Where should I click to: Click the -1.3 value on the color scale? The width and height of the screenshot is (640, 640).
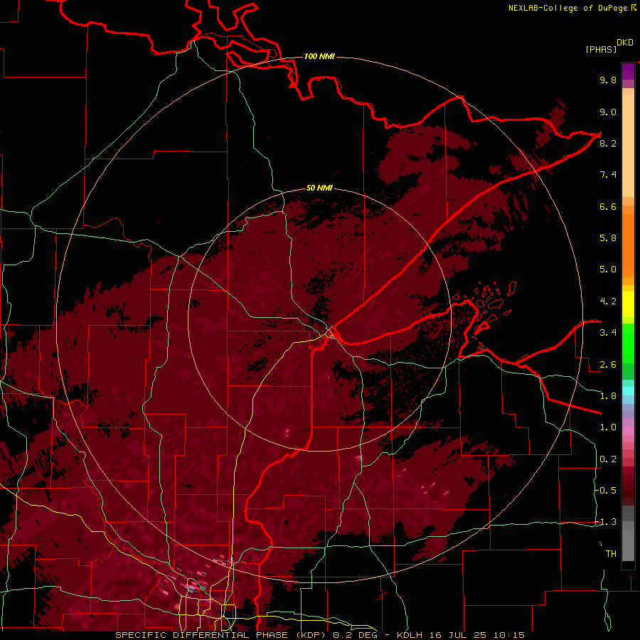[606, 522]
